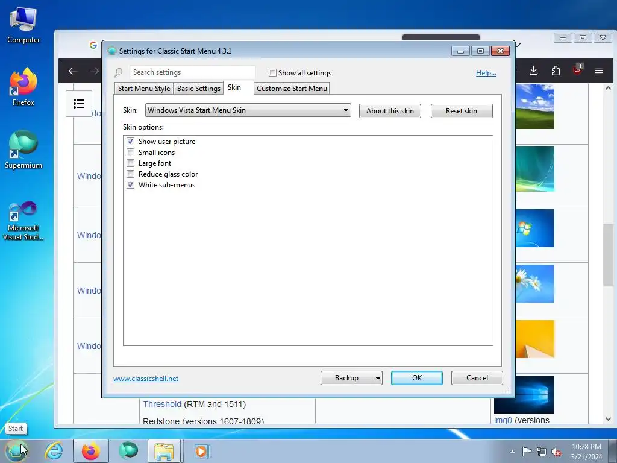Minimize the Classic Start Menu settings dialog
The image size is (617, 463).
point(460,51)
